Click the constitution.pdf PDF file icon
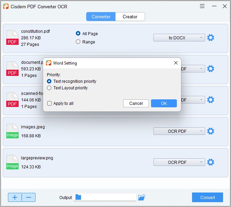This screenshot has width=231, height=207. 12,38
